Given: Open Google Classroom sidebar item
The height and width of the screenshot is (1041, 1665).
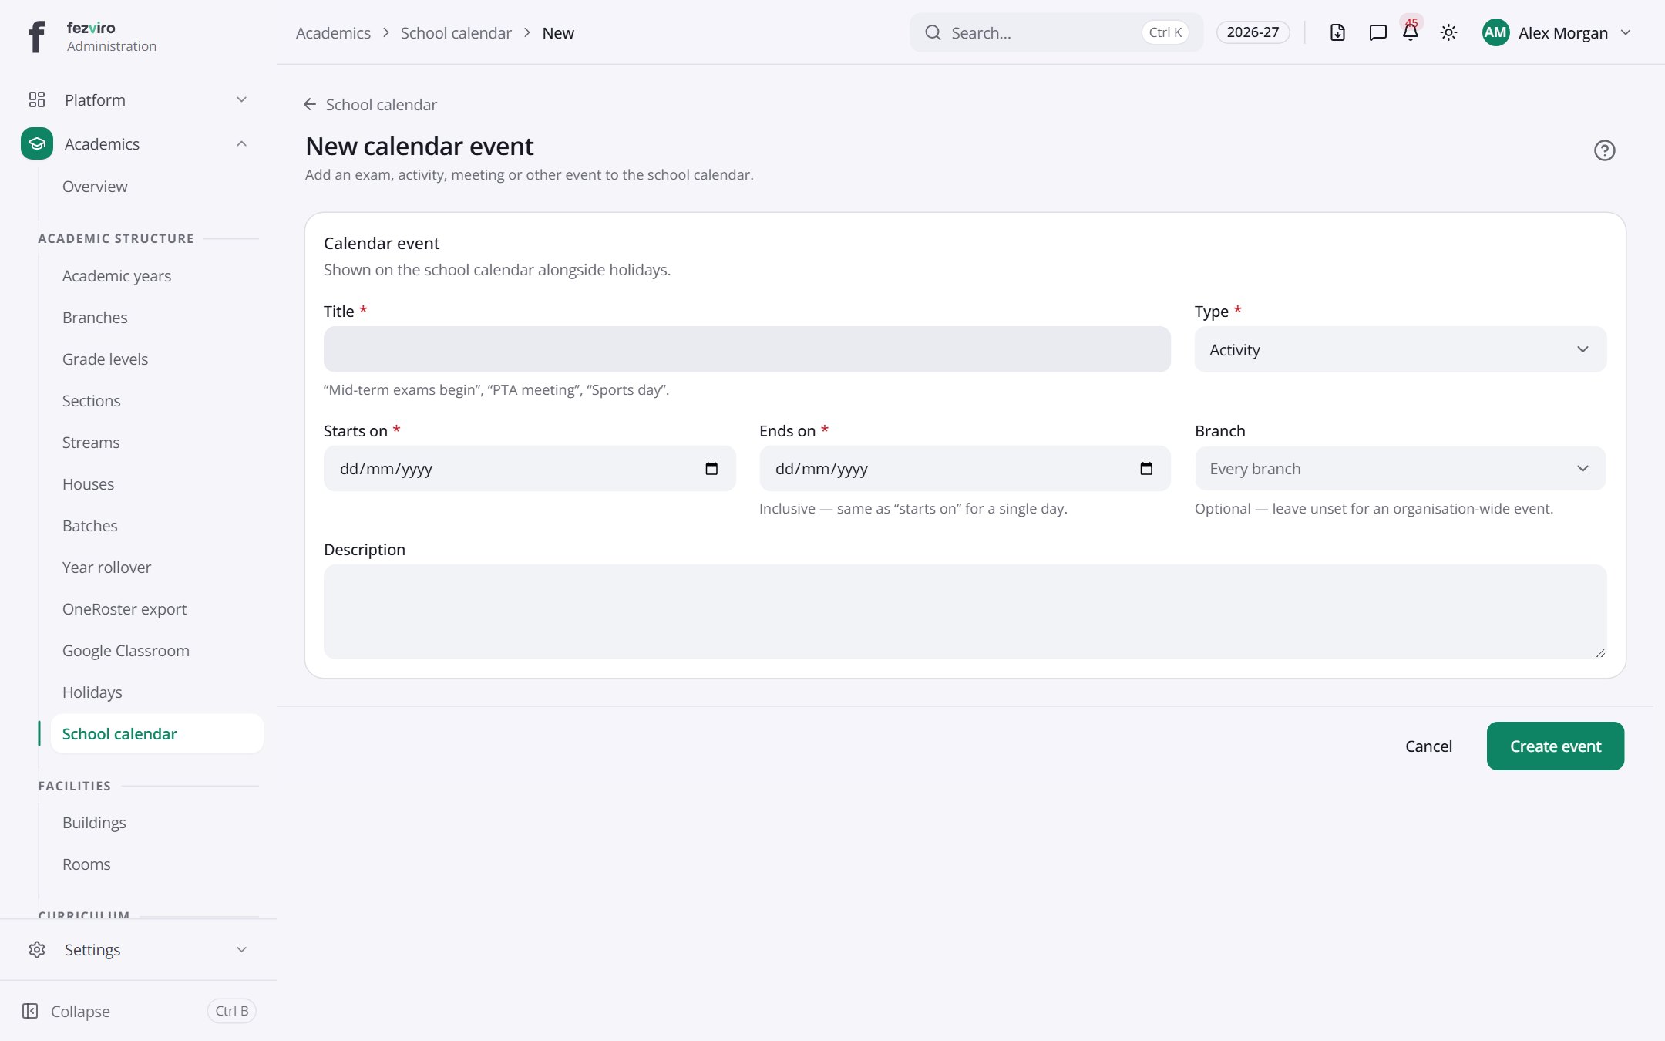Looking at the screenshot, I should coord(126,651).
